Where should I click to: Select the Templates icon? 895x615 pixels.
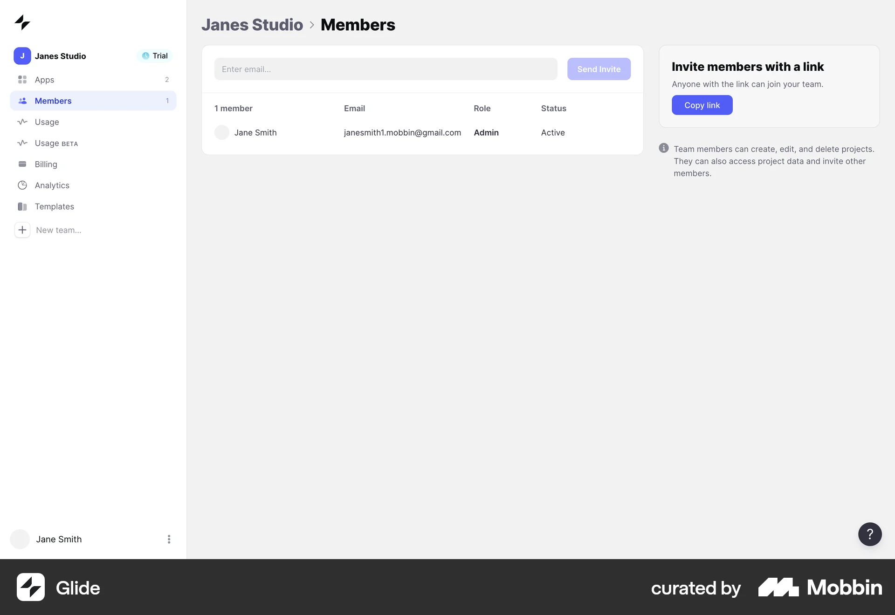[21, 206]
